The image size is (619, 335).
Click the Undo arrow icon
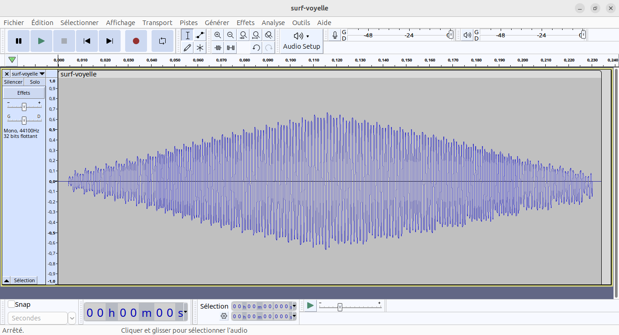click(x=256, y=47)
